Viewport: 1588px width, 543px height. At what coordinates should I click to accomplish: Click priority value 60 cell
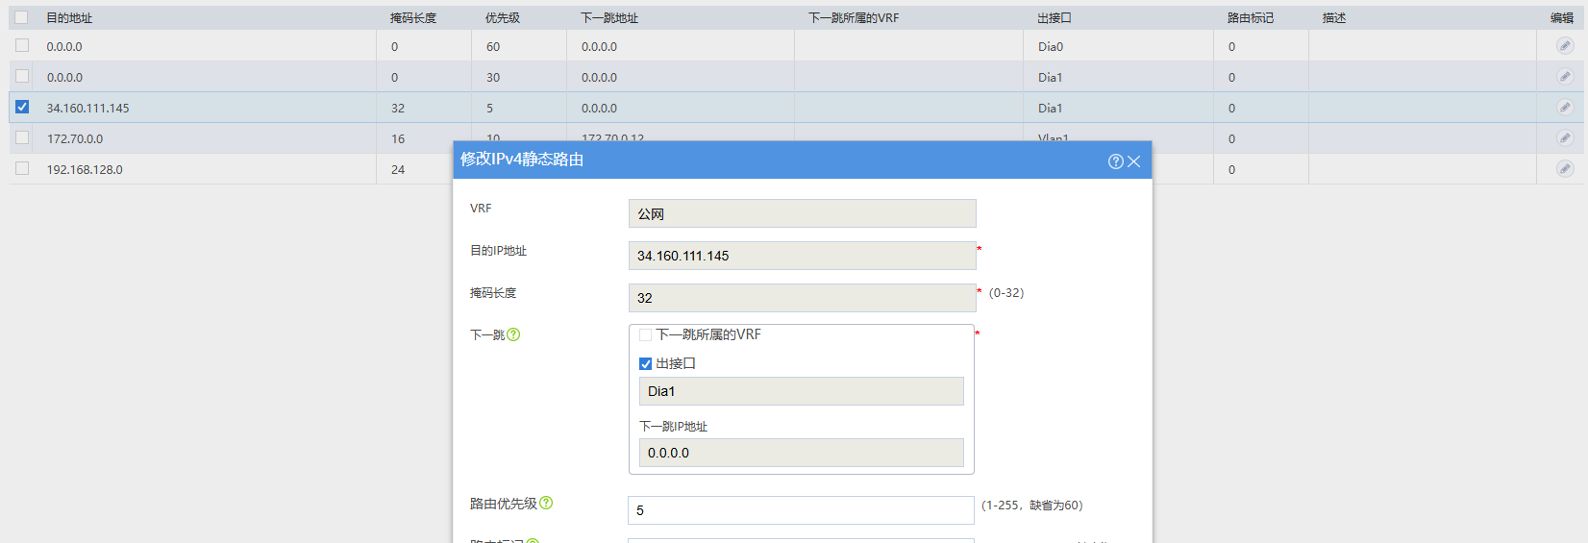pyautogui.click(x=493, y=47)
